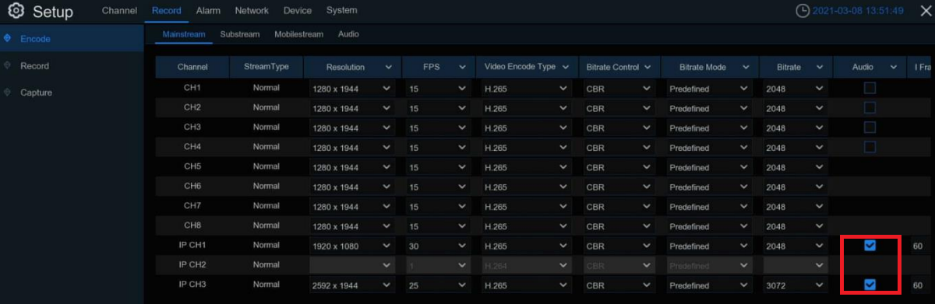
Task: Enable audio checkbox for CH4
Action: coord(870,147)
